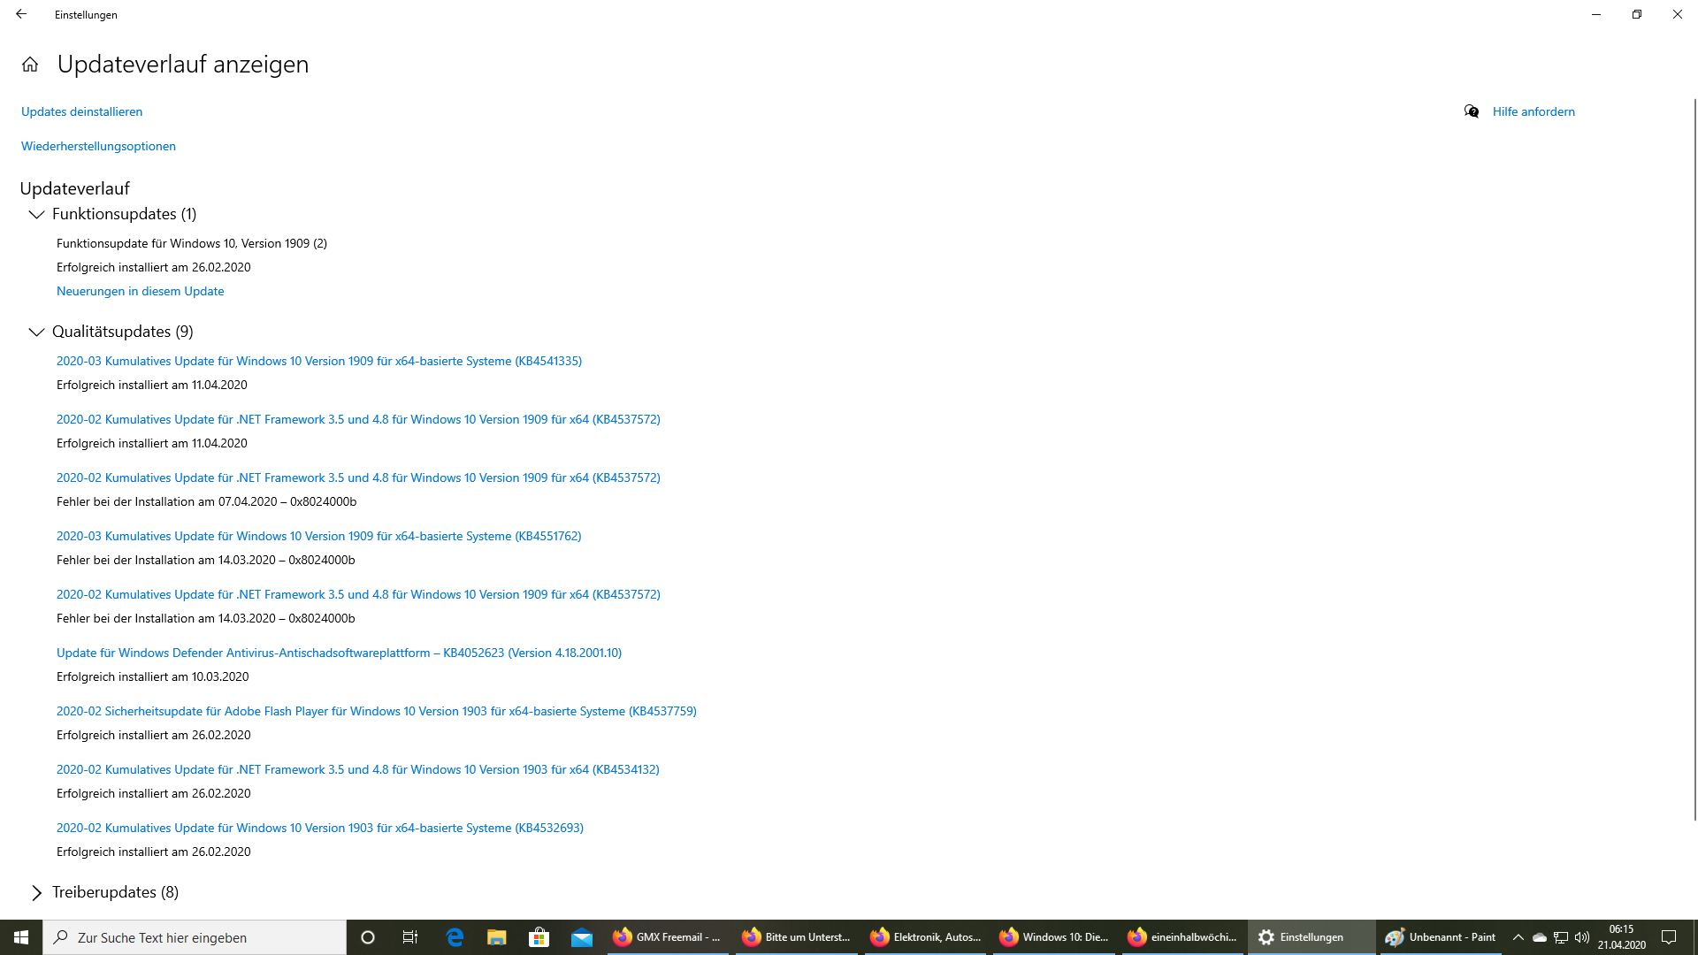Click the back arrow in Einstellungen

tap(21, 14)
